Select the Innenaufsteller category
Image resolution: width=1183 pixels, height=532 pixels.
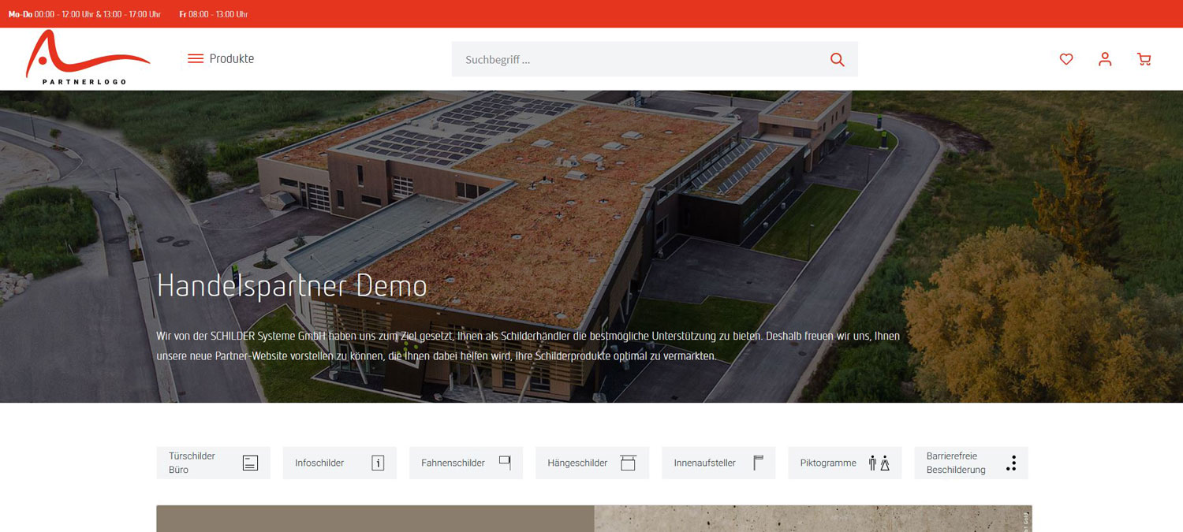coord(718,463)
